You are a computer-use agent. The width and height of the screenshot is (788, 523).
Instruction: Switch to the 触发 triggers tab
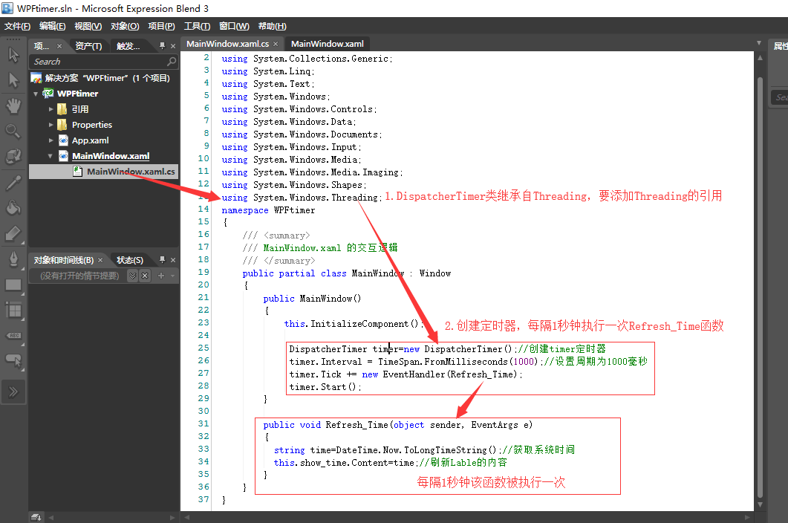tap(128, 46)
